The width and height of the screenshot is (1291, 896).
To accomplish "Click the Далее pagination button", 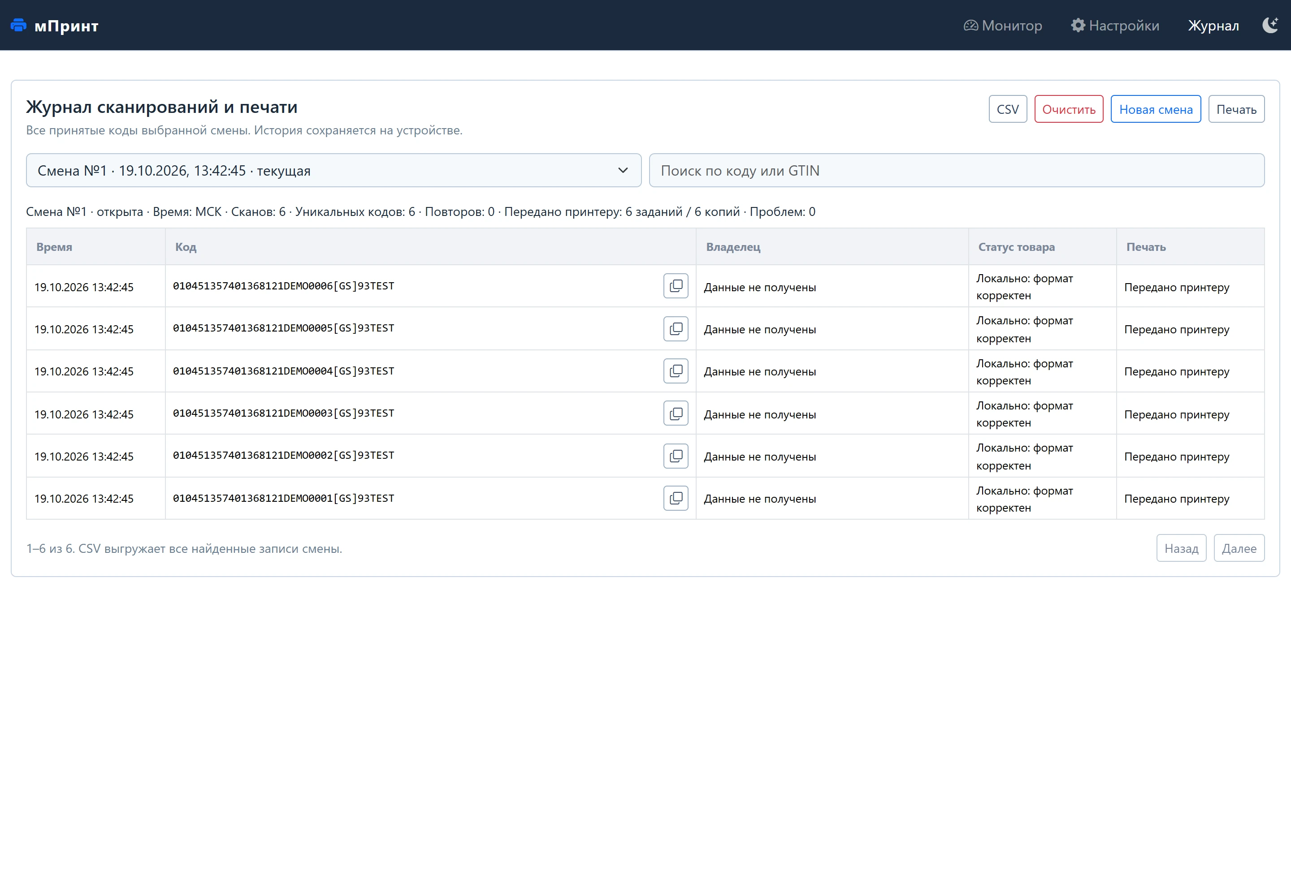I will click(1239, 548).
